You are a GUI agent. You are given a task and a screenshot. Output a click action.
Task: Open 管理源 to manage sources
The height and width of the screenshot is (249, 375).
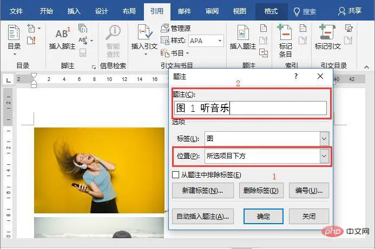click(175, 29)
